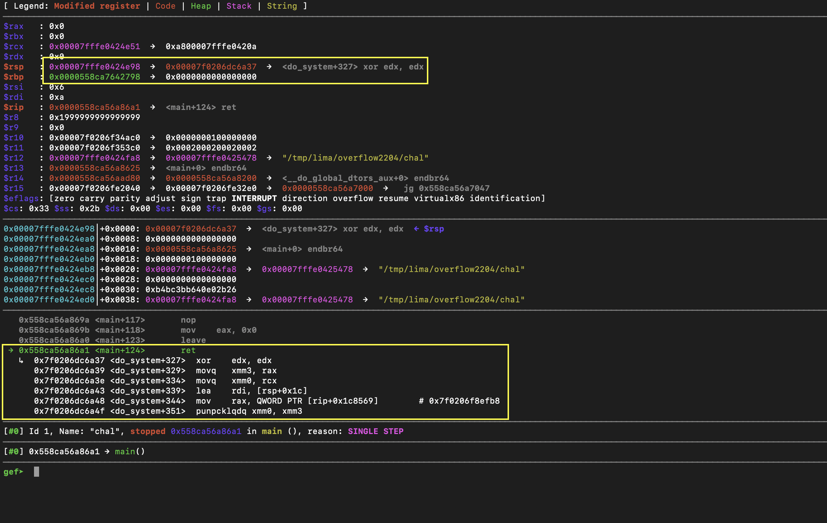Click the INTERRUPT flag in $eflags
This screenshot has width=827, height=523.
[x=254, y=199]
